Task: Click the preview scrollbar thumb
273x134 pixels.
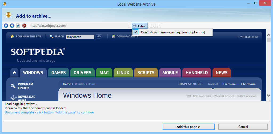Action: (268, 40)
